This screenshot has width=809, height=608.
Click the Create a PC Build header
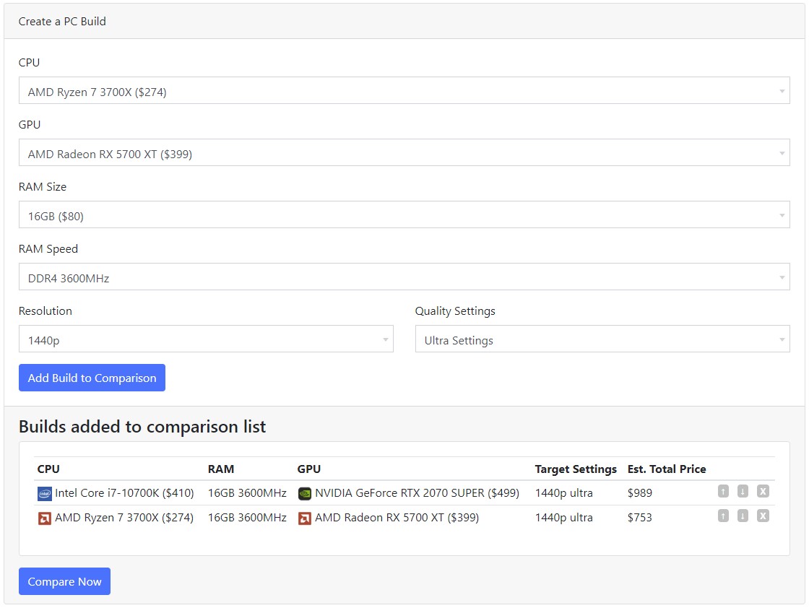click(62, 21)
